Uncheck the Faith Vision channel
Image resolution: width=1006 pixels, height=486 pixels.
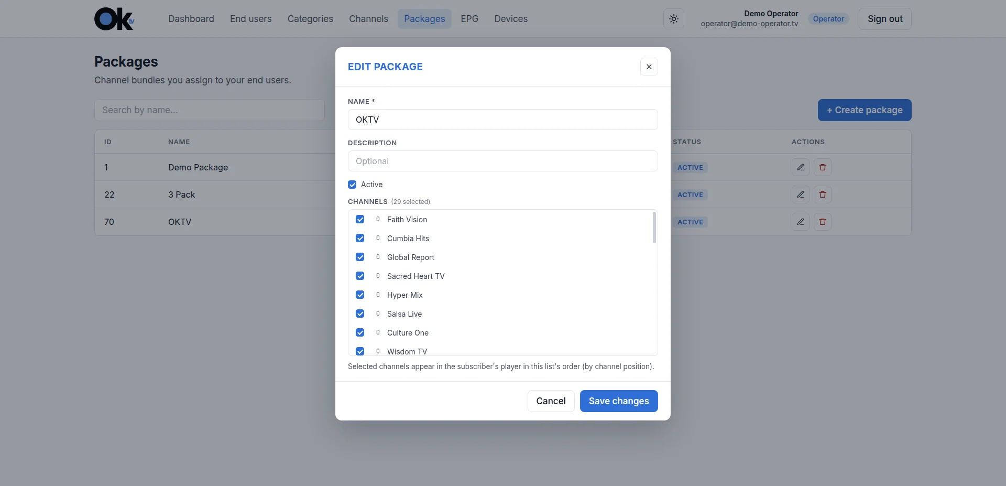(x=360, y=219)
